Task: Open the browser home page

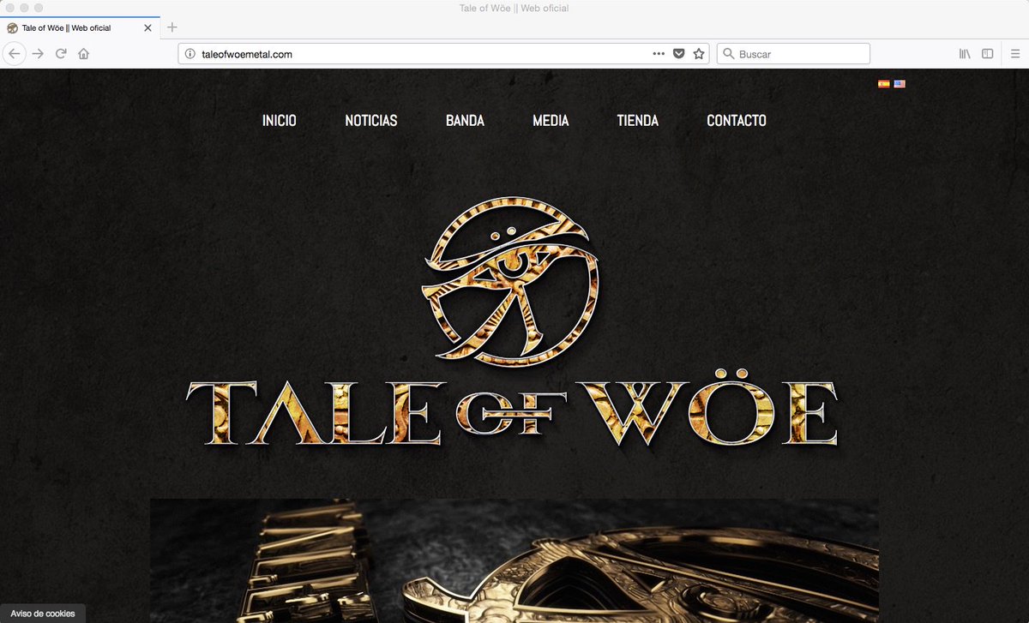Action: click(x=82, y=53)
